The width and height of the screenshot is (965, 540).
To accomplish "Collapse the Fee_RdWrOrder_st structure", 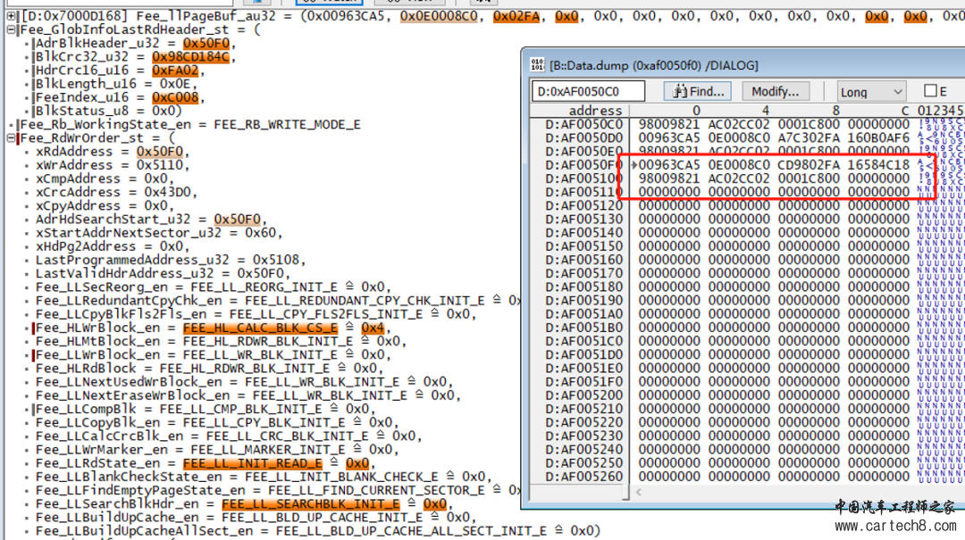I will pyautogui.click(x=11, y=138).
